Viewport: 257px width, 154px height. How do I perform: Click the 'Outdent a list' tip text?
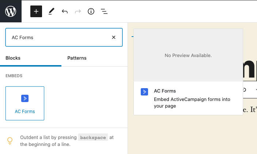click(x=67, y=141)
